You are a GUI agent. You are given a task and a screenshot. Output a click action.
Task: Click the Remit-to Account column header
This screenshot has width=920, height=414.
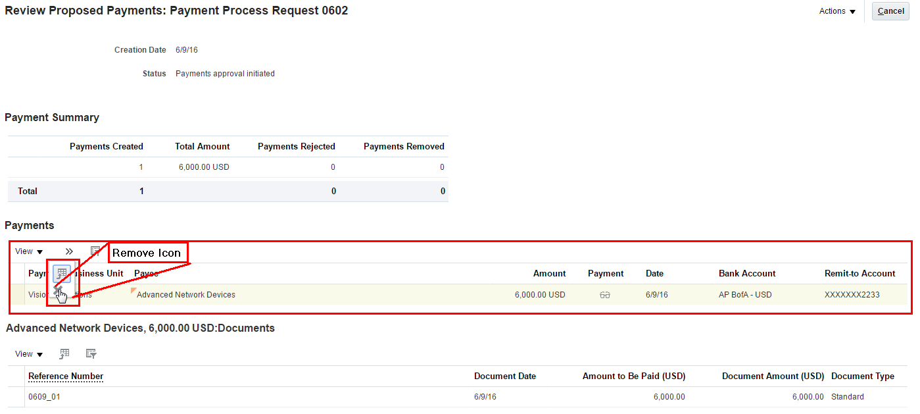(x=859, y=274)
